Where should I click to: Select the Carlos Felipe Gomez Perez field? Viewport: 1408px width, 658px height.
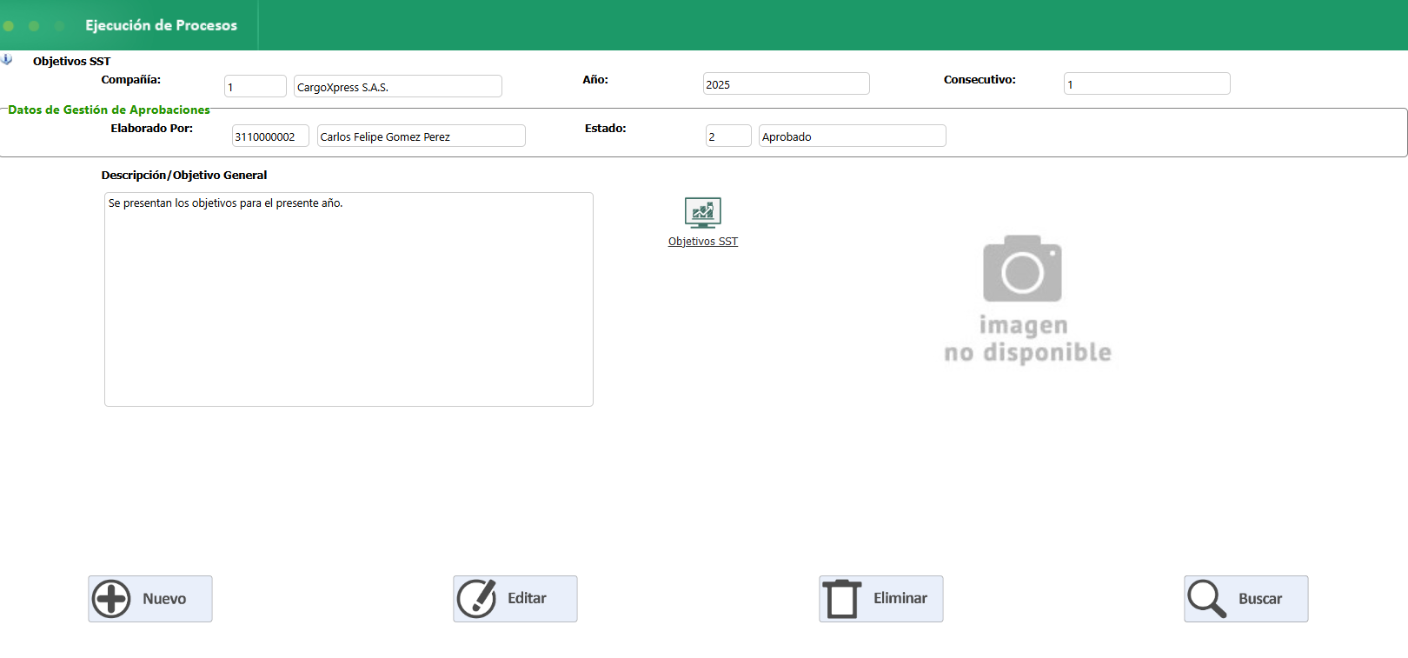coord(422,136)
